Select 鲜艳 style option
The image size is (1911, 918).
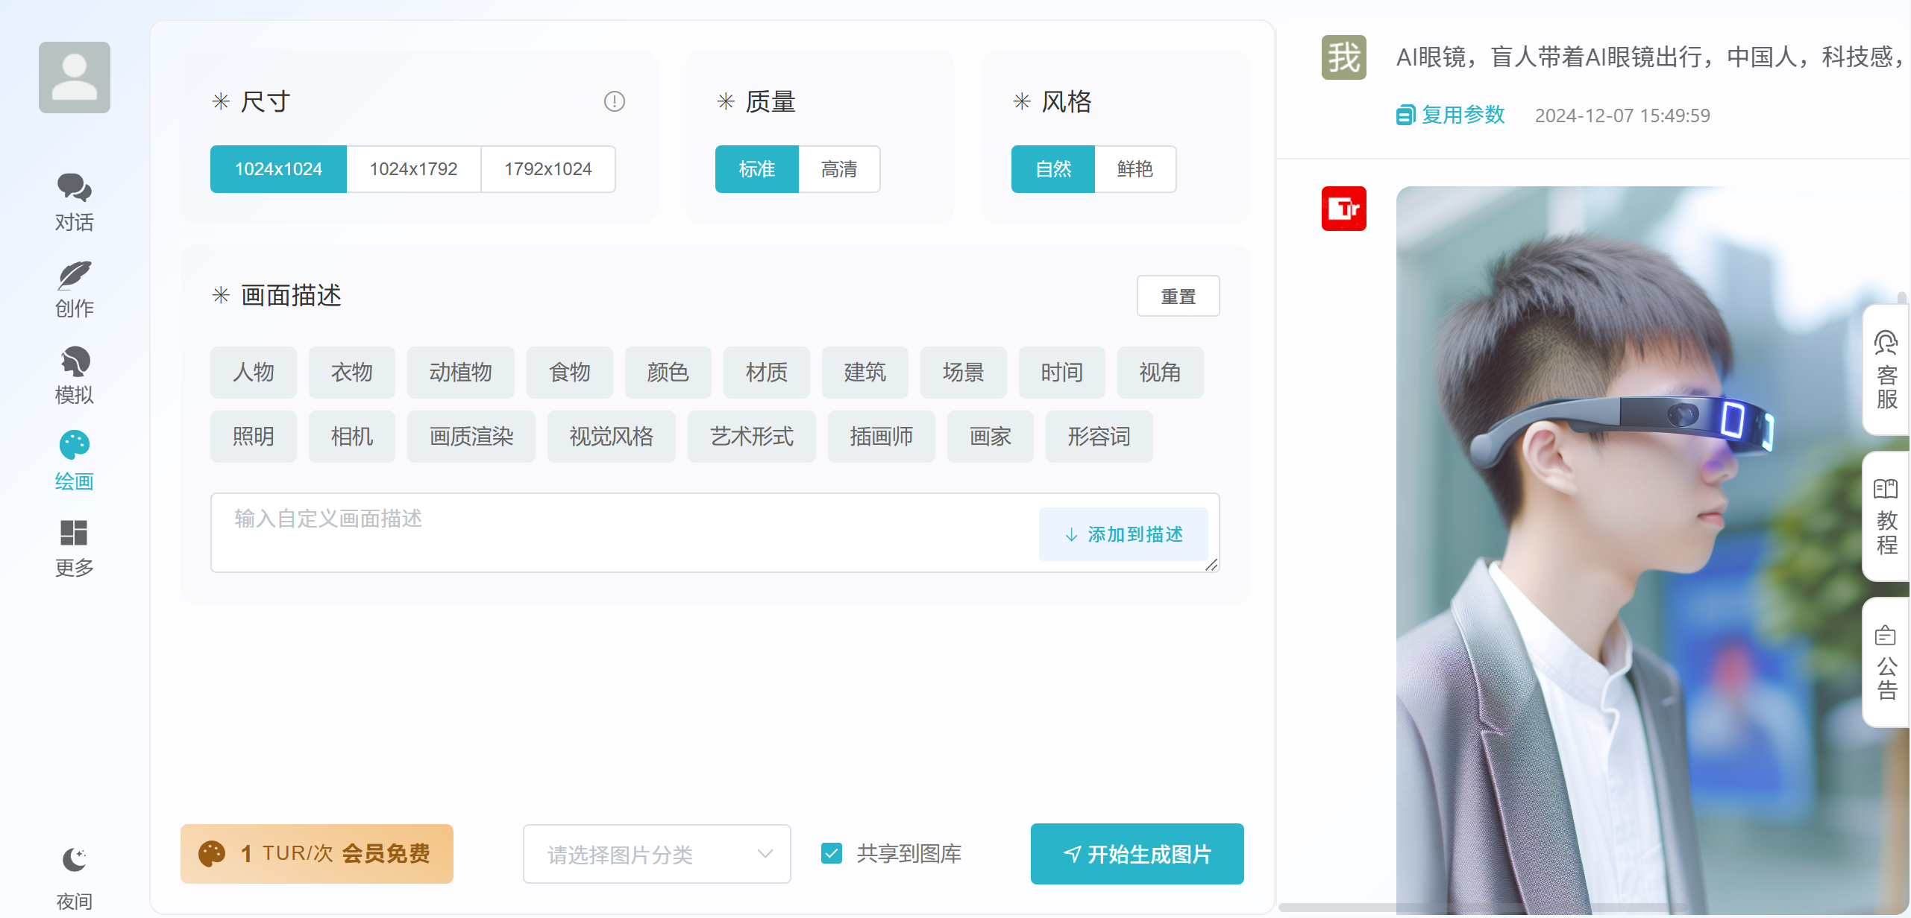click(1135, 169)
